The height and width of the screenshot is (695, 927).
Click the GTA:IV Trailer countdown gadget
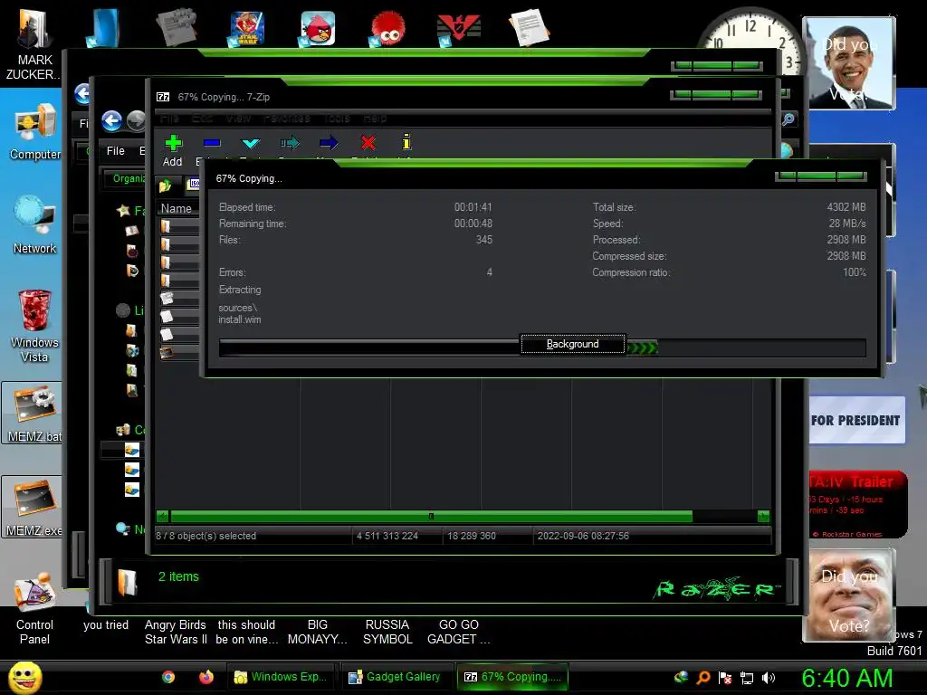click(x=857, y=504)
